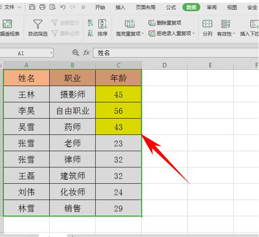Sort descending with the Z-A icon
The width and height of the screenshot is (259, 237).
90,33
